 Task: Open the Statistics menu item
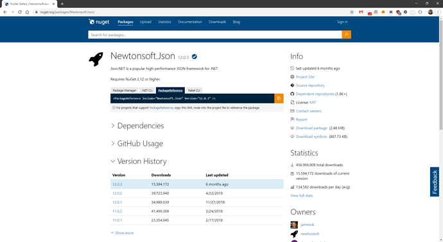[164, 22]
